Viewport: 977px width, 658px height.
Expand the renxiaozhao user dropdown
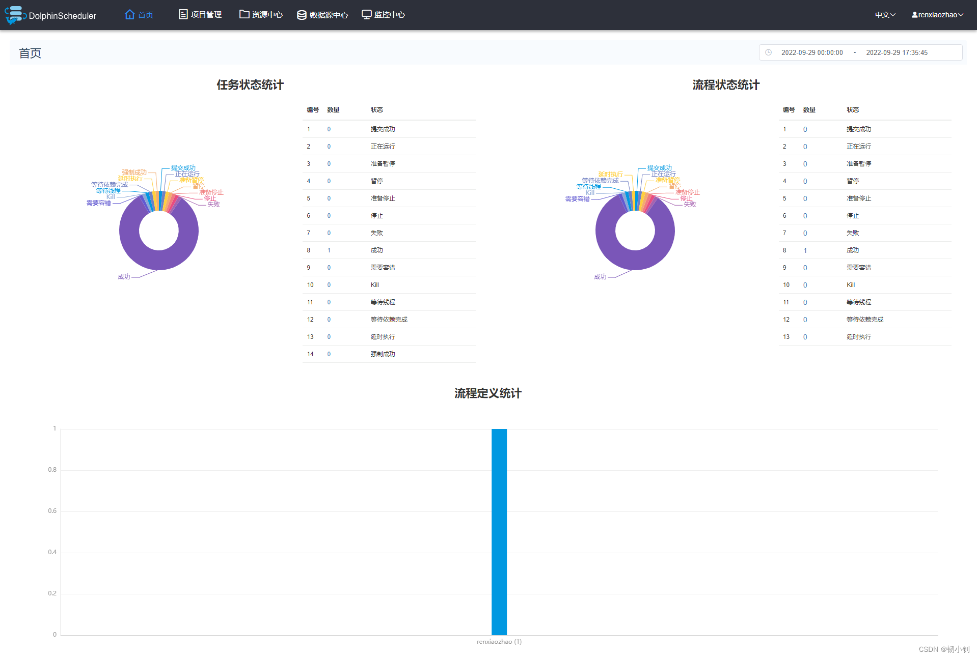coord(938,15)
